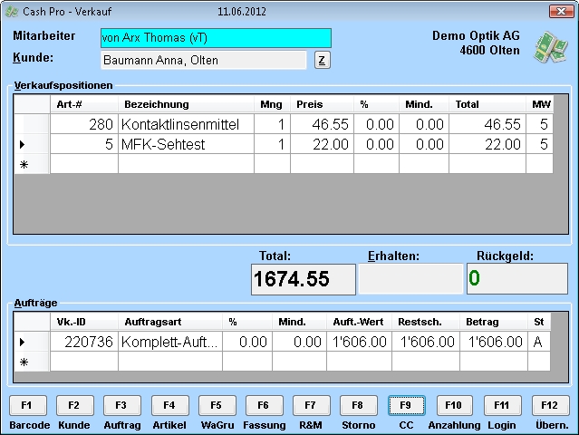Click the Betrag cell 1'606.00

[x=494, y=342]
